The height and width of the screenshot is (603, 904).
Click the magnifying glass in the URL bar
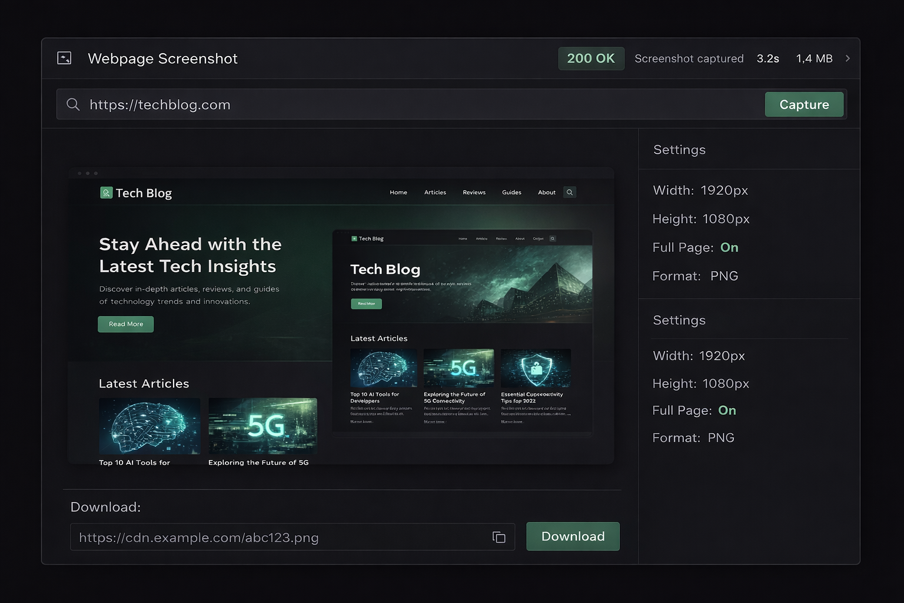pyautogui.click(x=73, y=104)
